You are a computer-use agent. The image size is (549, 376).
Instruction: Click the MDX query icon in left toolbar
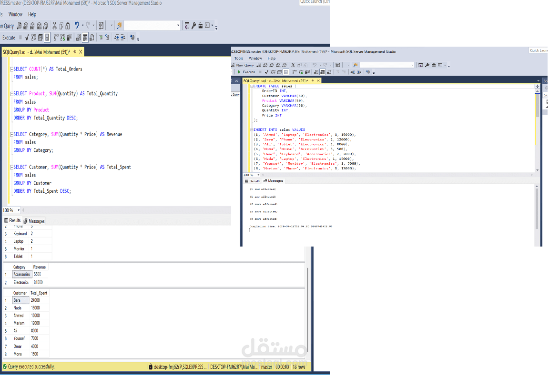click(x=26, y=26)
